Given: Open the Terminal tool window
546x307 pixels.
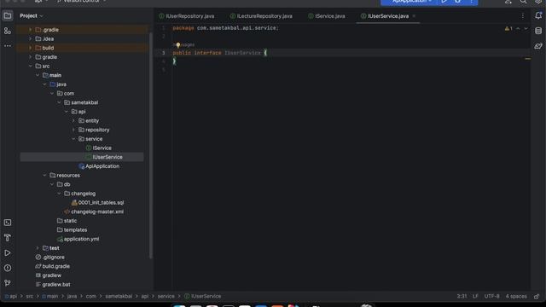Looking at the screenshot, I should (x=8, y=223).
